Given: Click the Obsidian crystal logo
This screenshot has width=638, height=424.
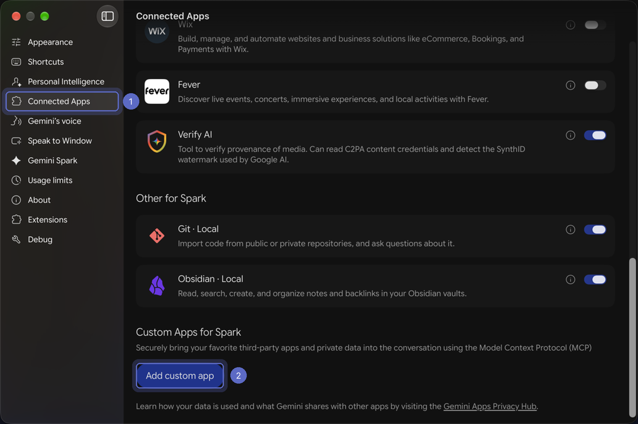Looking at the screenshot, I should [157, 286].
